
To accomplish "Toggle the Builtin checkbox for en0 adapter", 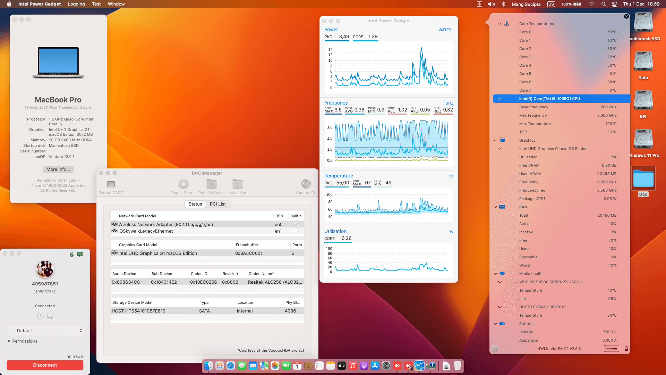I will click(x=296, y=224).
